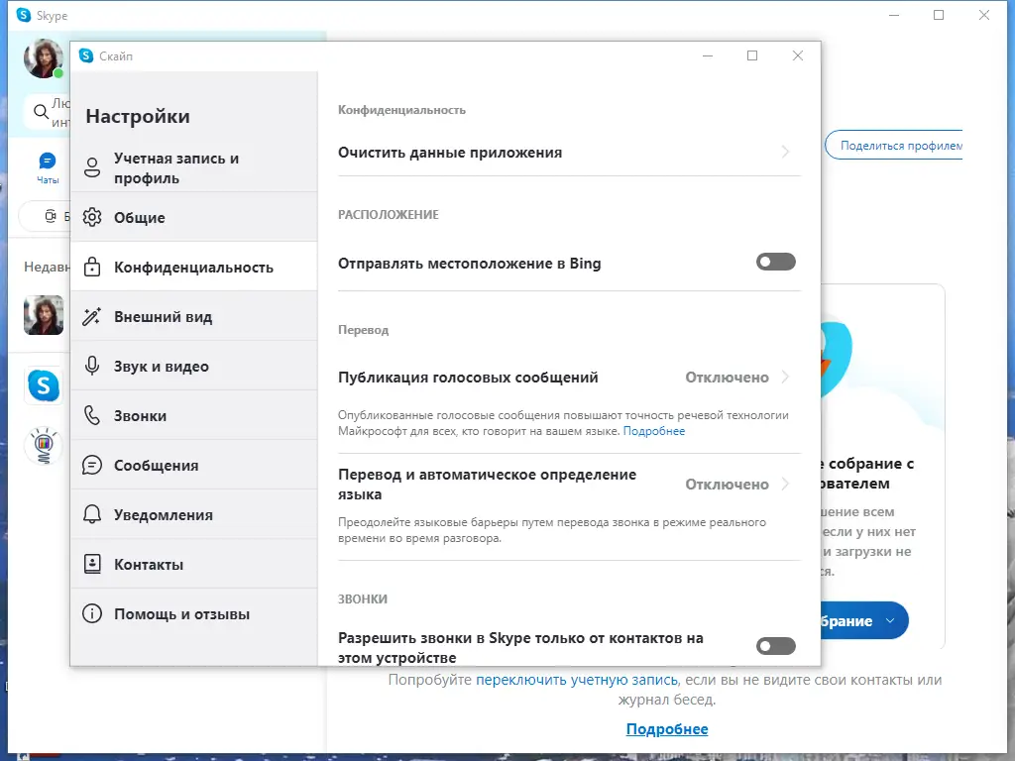Screen dimensions: 1015x761
Task: Click the РАСПОЛОЖЕНИЕ section header
Action: coord(389,215)
